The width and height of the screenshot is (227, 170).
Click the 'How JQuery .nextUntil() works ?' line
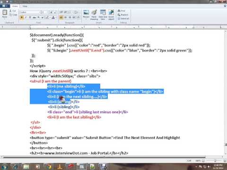point(69,71)
